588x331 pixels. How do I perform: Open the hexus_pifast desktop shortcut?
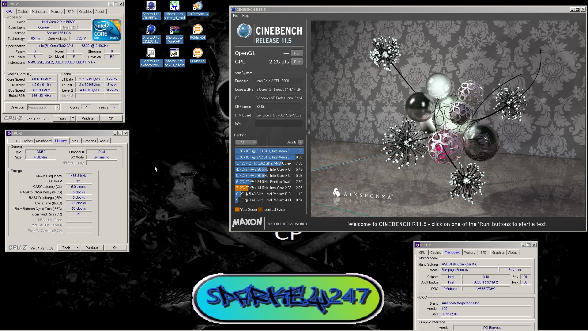pos(174,57)
